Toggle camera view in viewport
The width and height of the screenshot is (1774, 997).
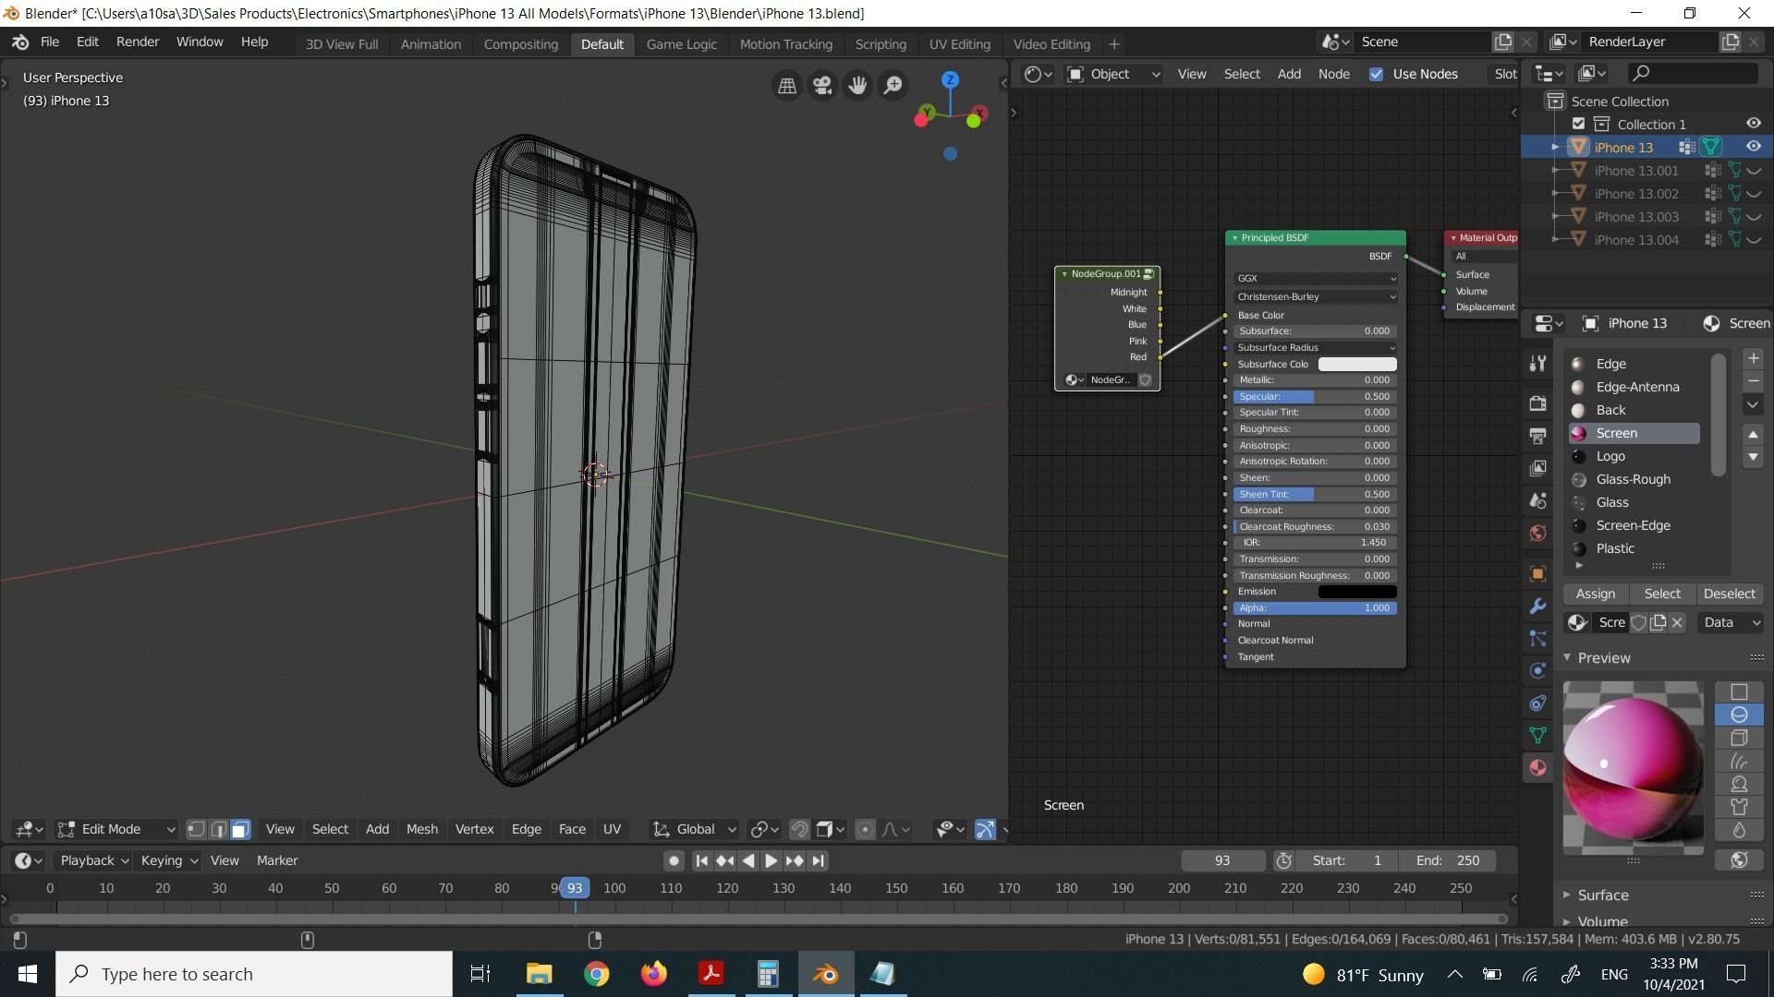(x=821, y=85)
